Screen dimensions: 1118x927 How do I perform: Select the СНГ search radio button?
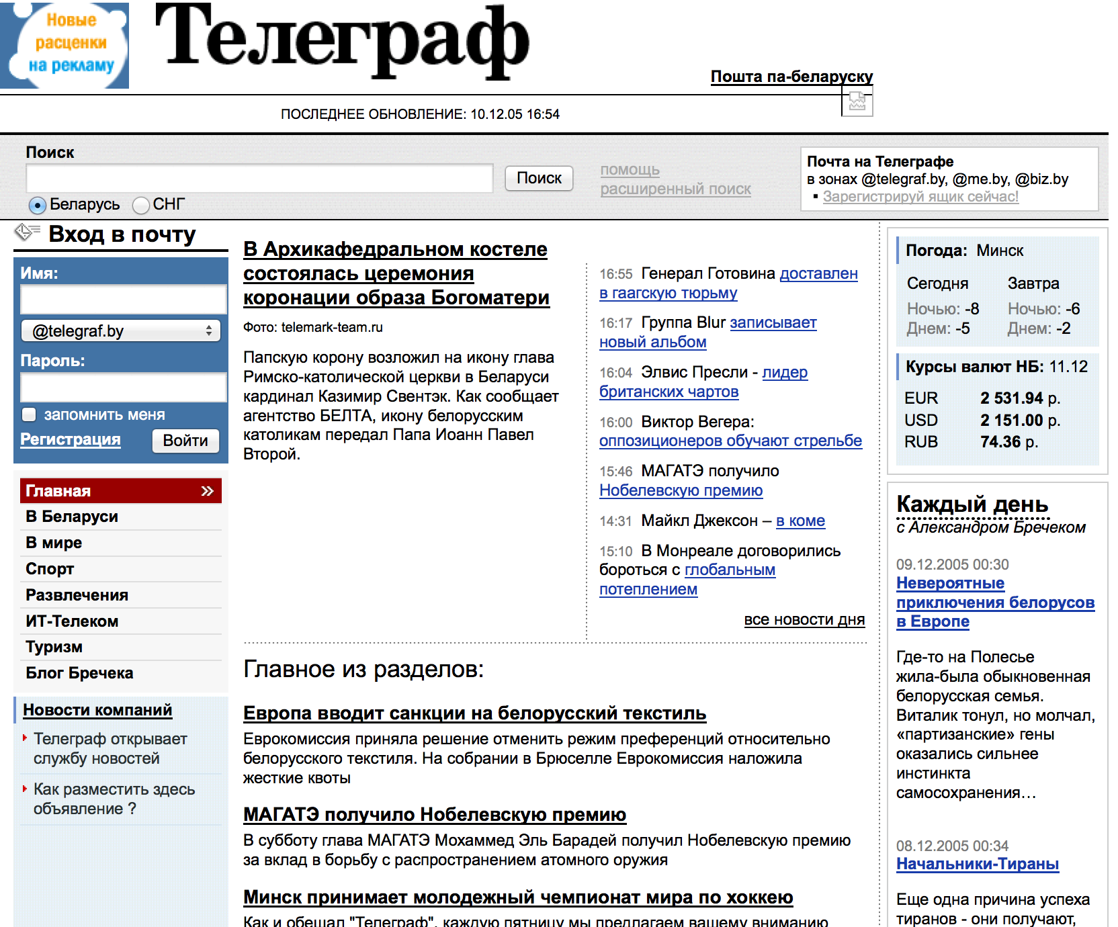pos(141,205)
